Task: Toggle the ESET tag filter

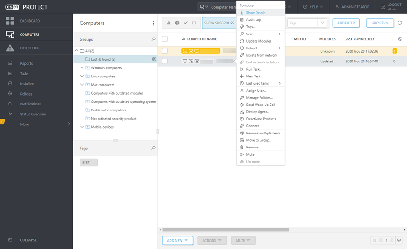Action: point(89,163)
